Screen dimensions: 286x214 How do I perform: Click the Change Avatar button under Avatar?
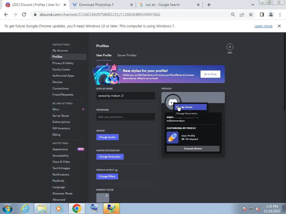pyautogui.click(x=108, y=137)
